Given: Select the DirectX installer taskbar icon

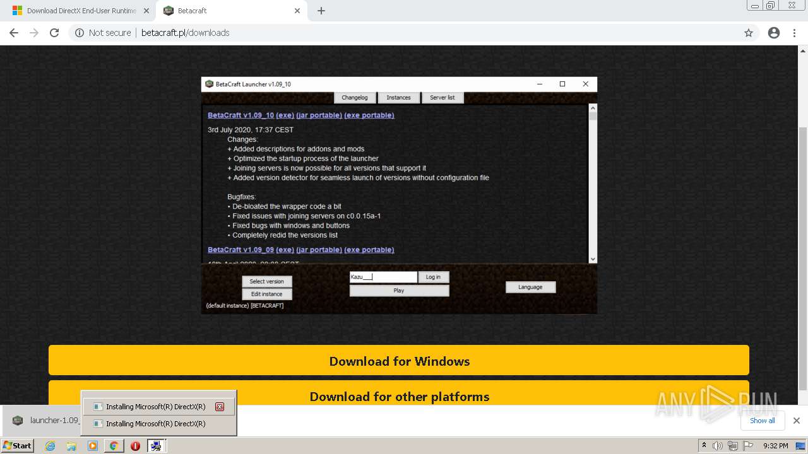Looking at the screenshot, I should click(156, 446).
